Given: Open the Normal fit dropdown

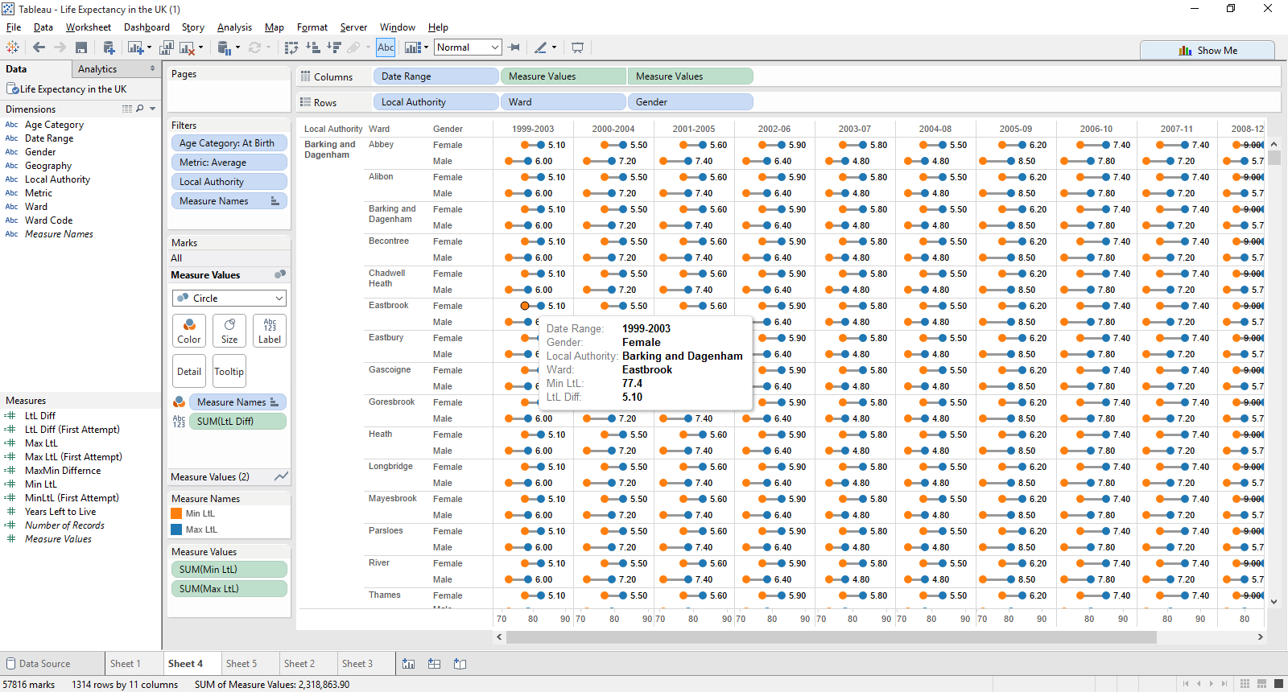Looking at the screenshot, I should (x=468, y=47).
